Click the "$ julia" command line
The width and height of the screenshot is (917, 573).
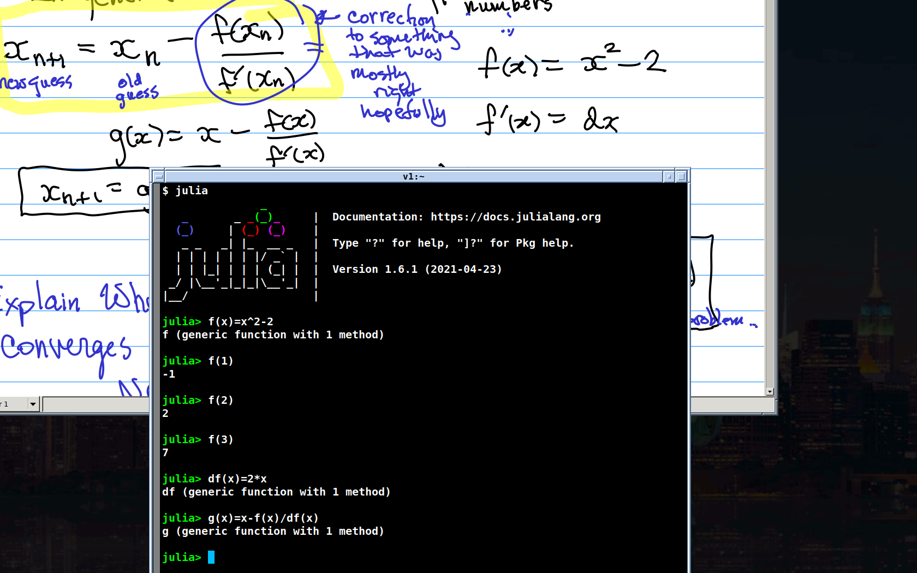pyautogui.click(x=185, y=190)
